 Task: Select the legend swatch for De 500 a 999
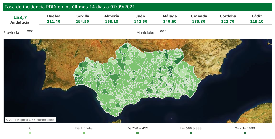coord(191,133)
